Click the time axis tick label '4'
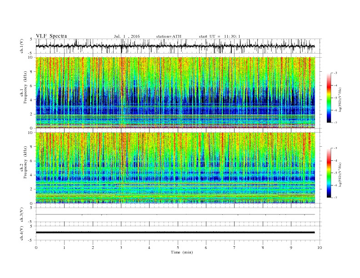The image size is (360, 278). (150, 248)
